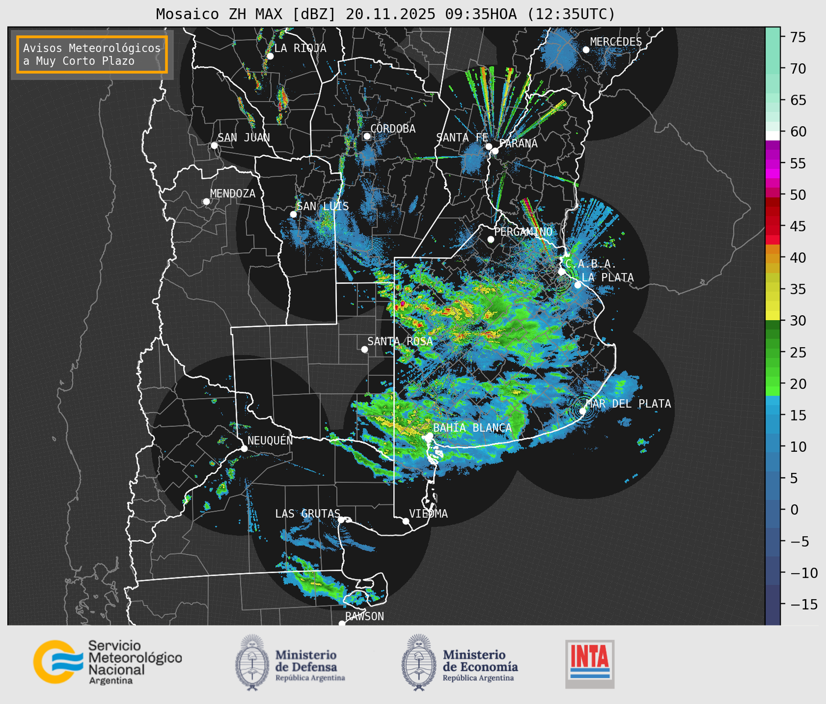
Task: Click the LA PLATA city marker dot
Action: pyautogui.click(x=578, y=285)
